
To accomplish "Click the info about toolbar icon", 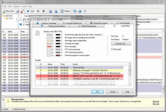I will (85, 11).
